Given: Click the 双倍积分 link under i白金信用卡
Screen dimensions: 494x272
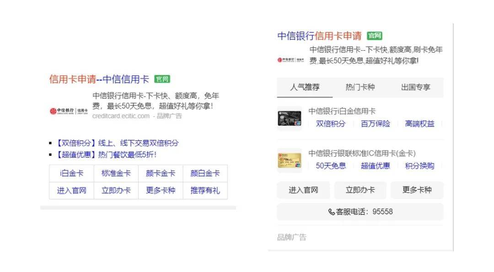Looking at the screenshot, I should 331,124.
